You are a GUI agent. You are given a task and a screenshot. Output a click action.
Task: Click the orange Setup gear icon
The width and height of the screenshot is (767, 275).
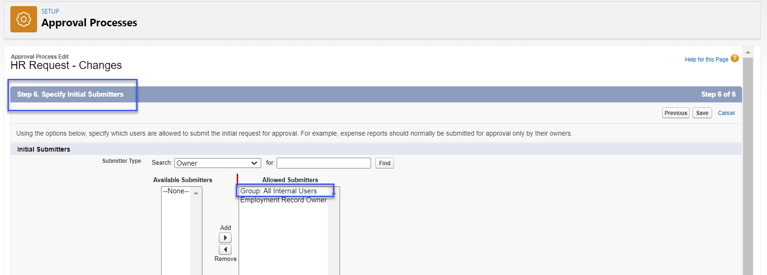23,19
